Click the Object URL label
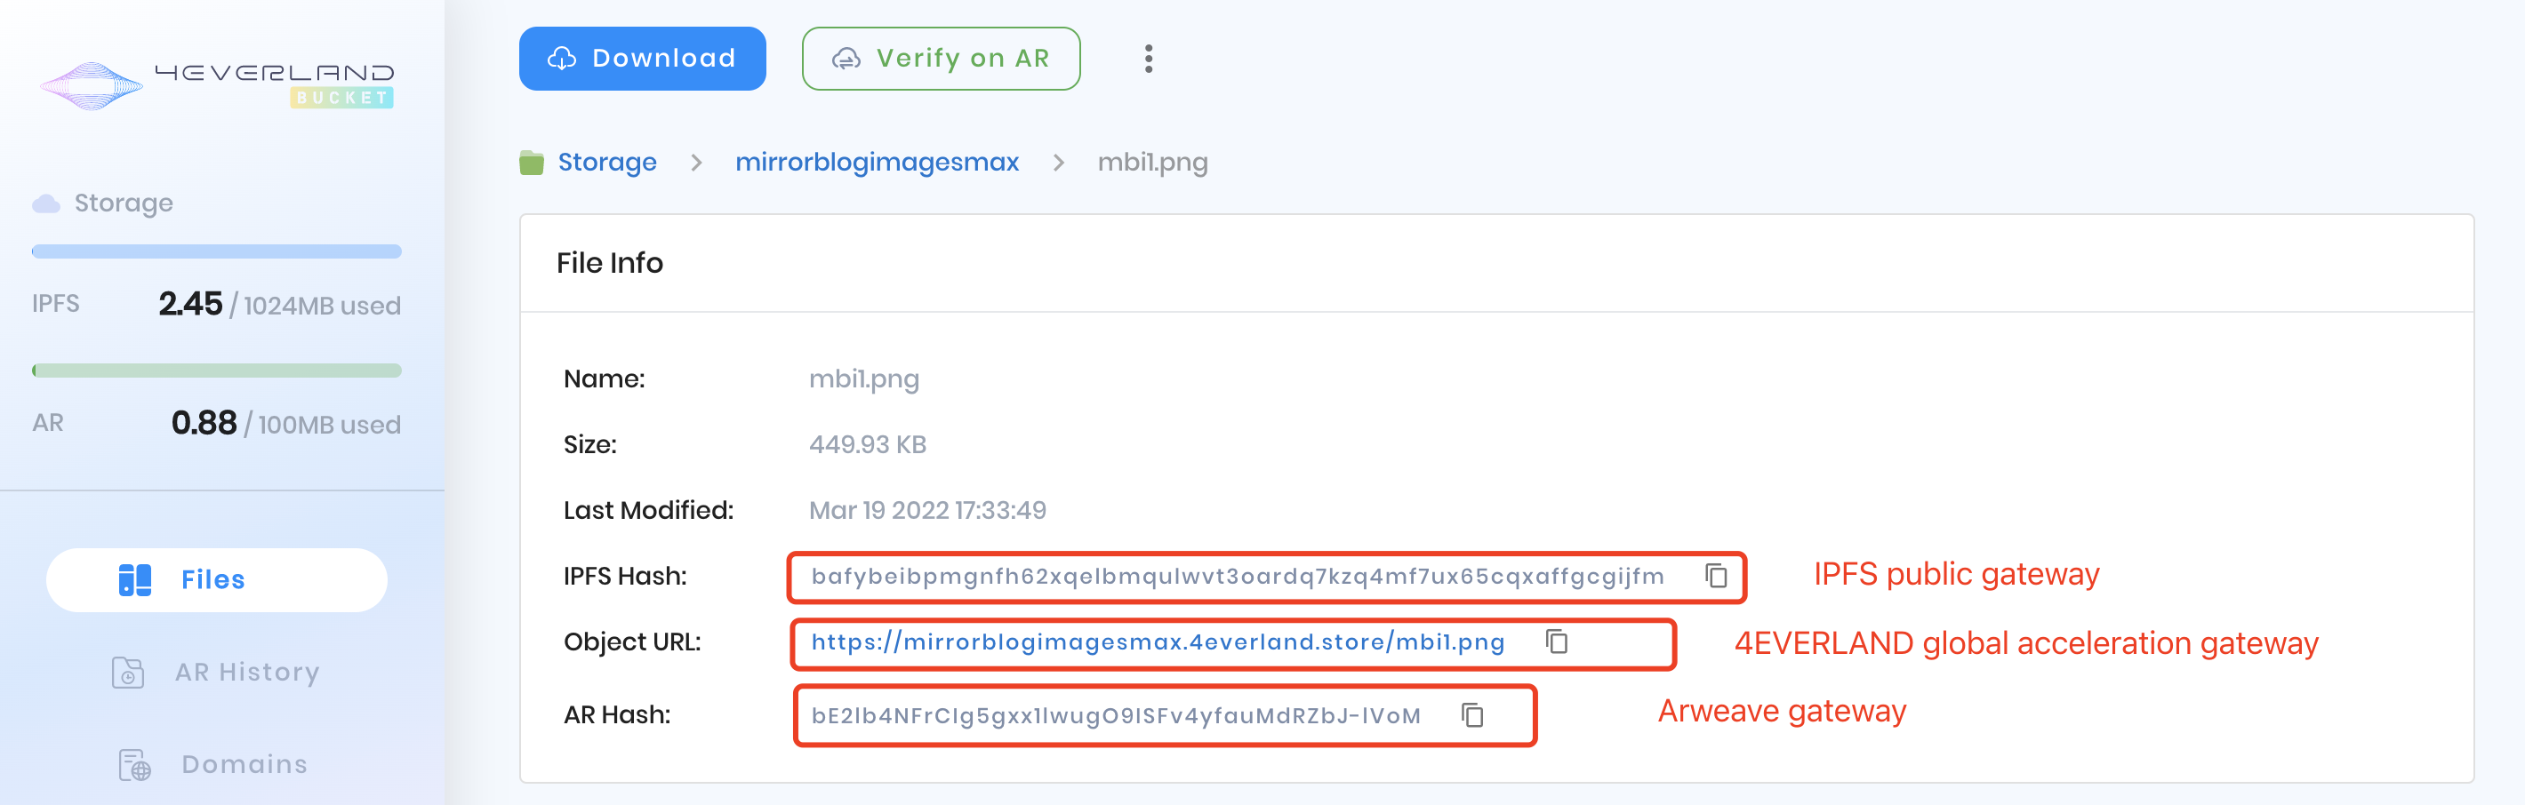2525x805 pixels. (x=632, y=642)
